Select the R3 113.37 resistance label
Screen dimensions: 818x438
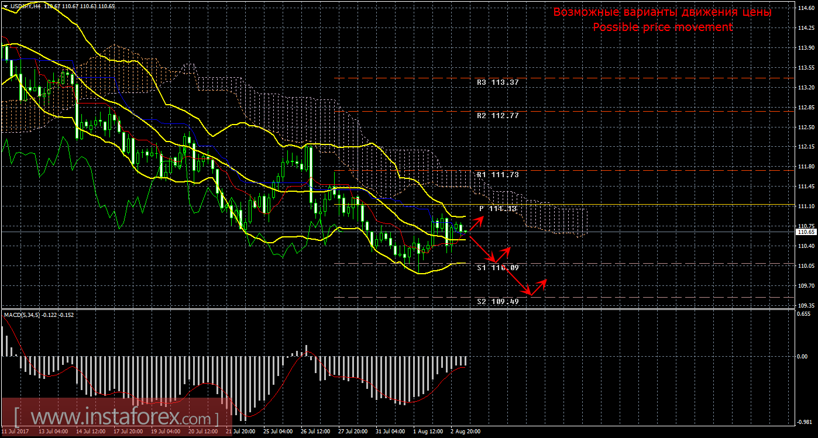click(x=497, y=82)
